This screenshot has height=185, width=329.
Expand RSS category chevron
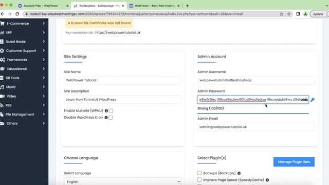tap(44, 105)
